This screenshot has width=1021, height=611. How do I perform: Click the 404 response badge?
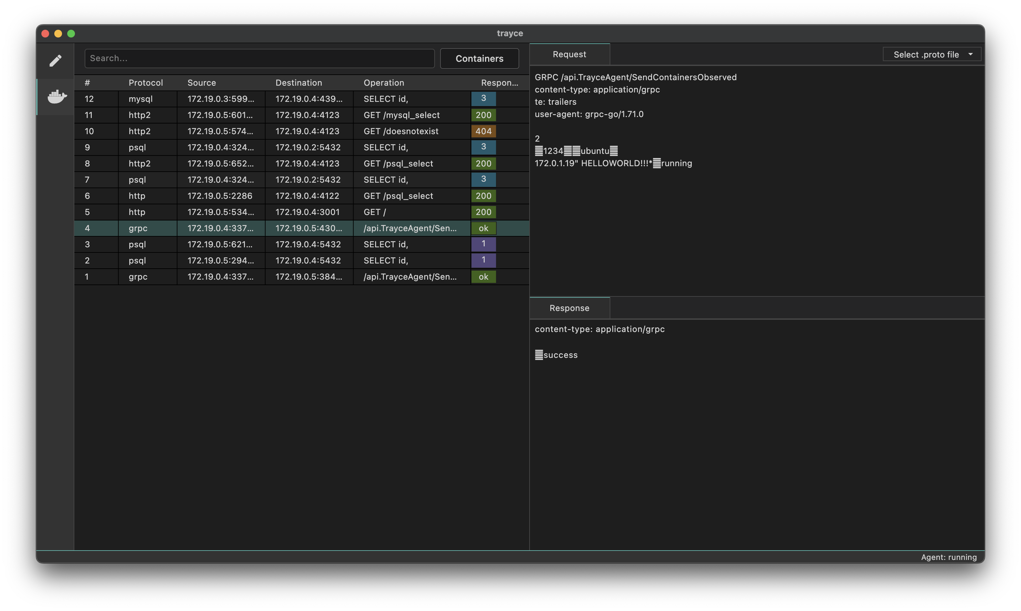pos(483,131)
